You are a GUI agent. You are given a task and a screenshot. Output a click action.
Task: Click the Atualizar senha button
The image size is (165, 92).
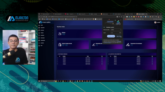111,36
